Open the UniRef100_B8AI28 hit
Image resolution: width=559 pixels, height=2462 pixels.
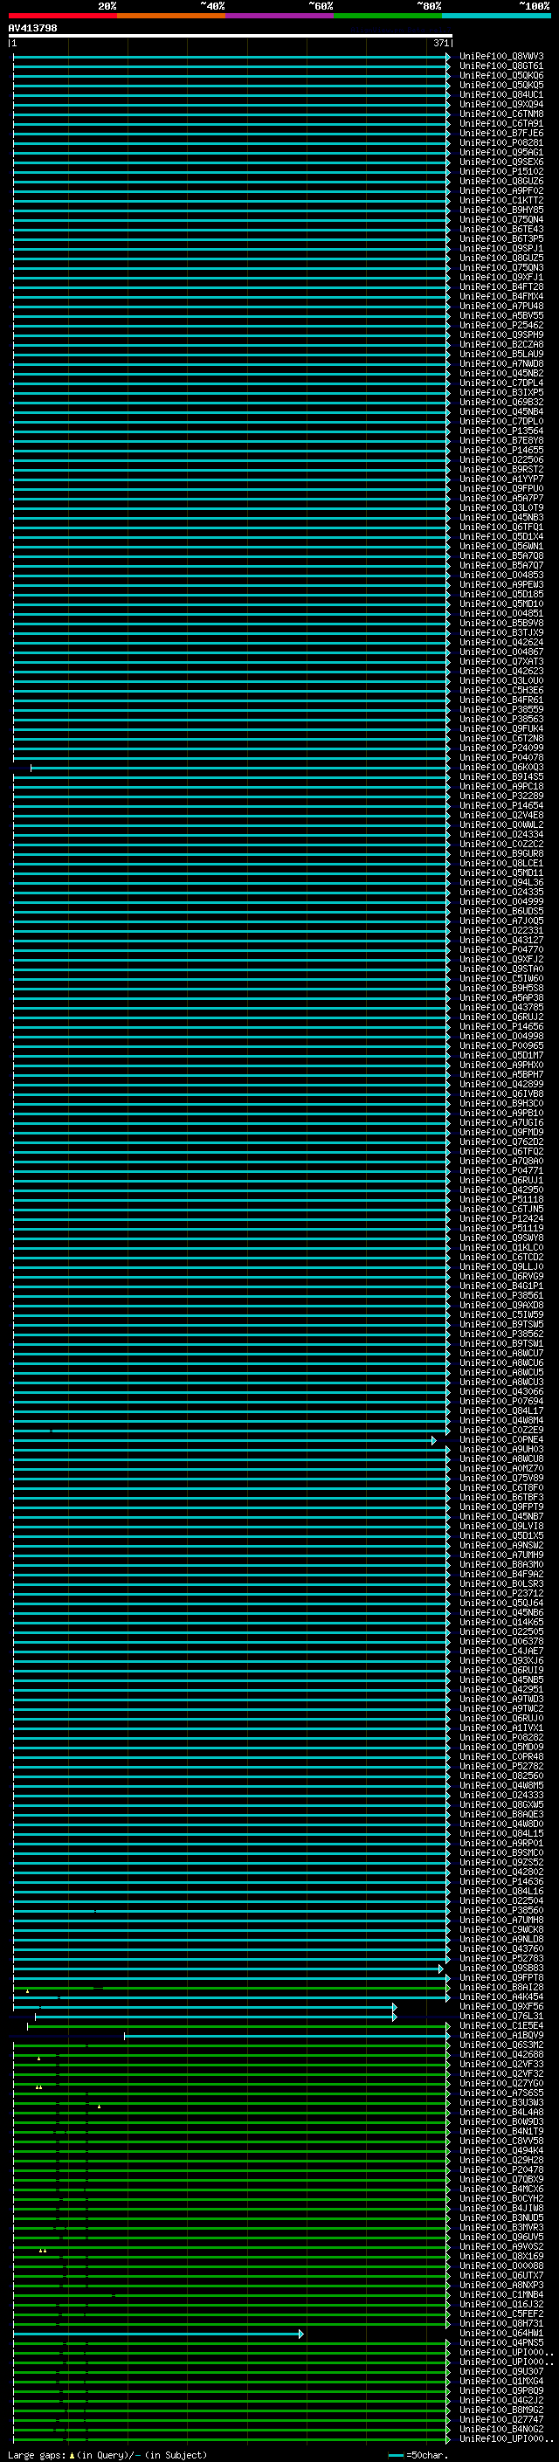pos(501,1987)
